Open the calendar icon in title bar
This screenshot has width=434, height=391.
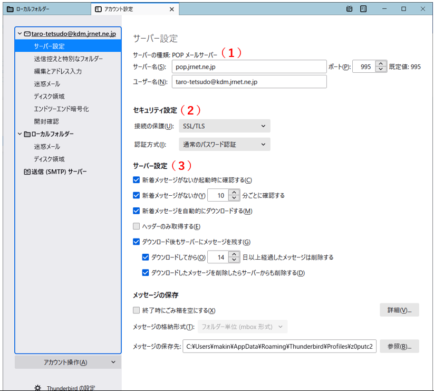350,9
